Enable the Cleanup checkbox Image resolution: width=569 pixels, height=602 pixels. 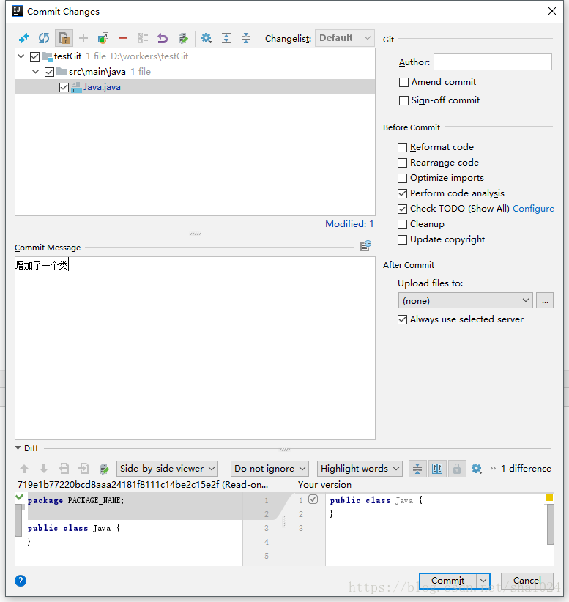tap(402, 224)
